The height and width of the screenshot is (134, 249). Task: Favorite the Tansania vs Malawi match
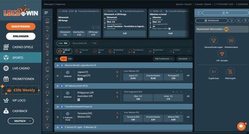click(57, 117)
